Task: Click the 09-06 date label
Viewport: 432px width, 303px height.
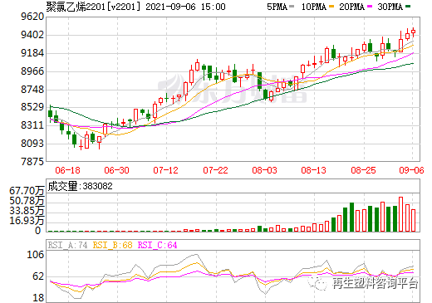Action: [411, 170]
